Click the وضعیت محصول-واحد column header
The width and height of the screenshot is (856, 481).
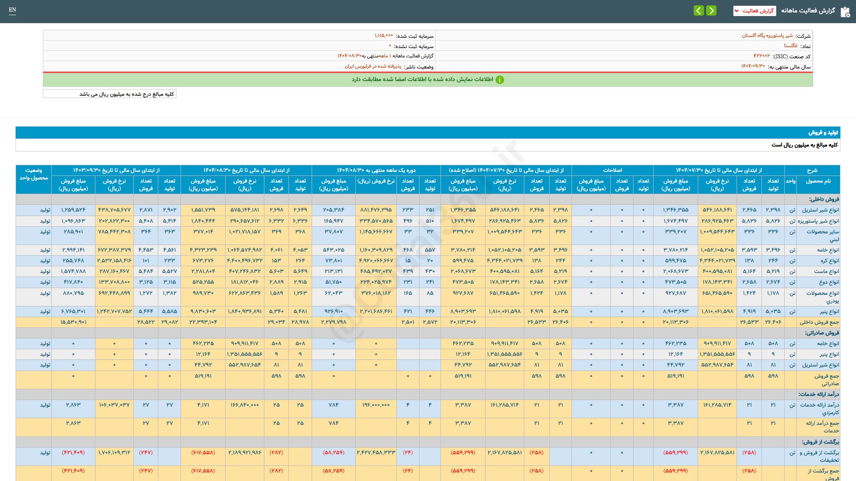click(x=33, y=174)
